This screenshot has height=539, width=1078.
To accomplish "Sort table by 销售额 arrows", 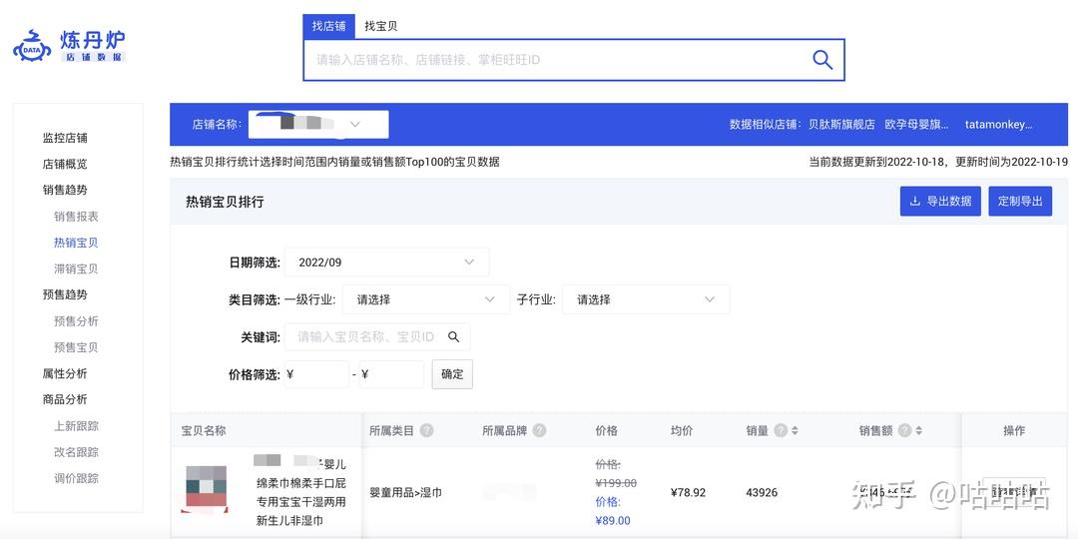I will pos(919,430).
